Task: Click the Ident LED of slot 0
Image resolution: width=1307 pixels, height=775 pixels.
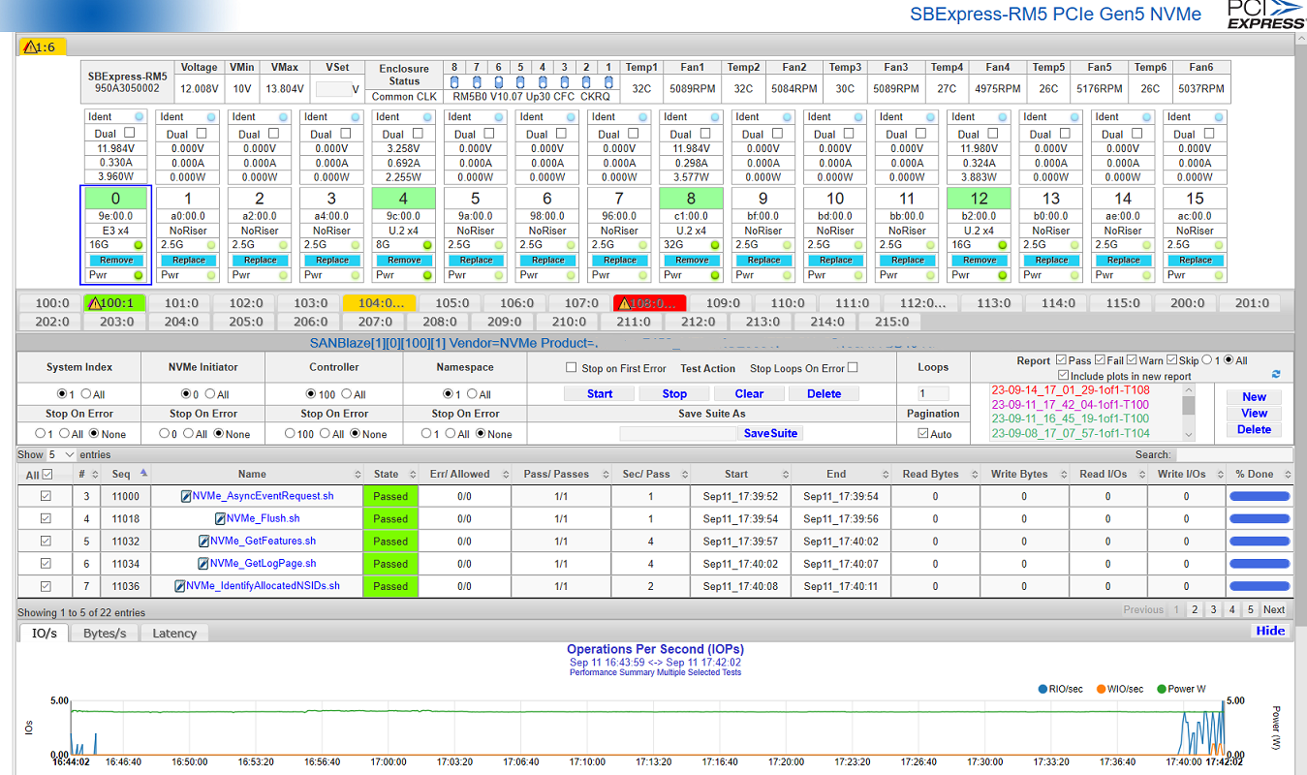Action: pyautogui.click(x=139, y=117)
